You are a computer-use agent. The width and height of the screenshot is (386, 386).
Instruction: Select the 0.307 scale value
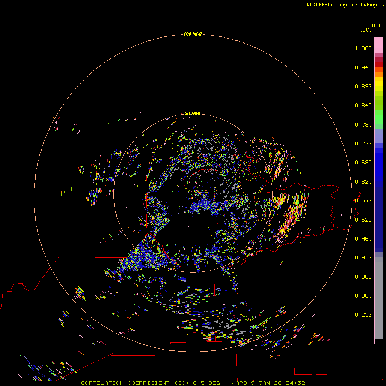(363, 296)
